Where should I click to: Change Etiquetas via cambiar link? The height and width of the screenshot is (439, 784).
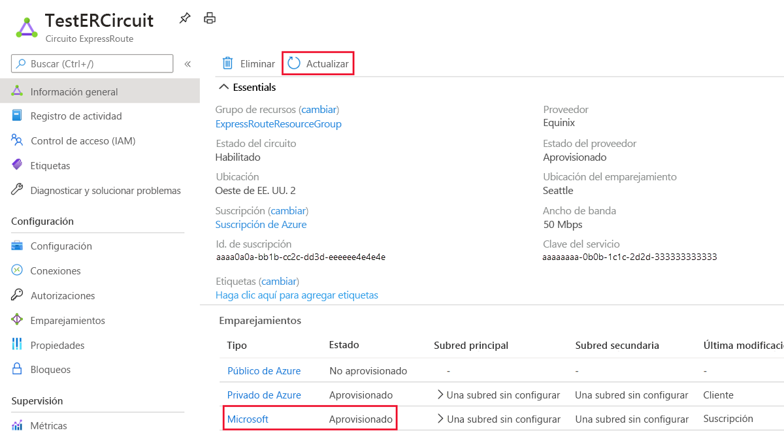point(279,282)
